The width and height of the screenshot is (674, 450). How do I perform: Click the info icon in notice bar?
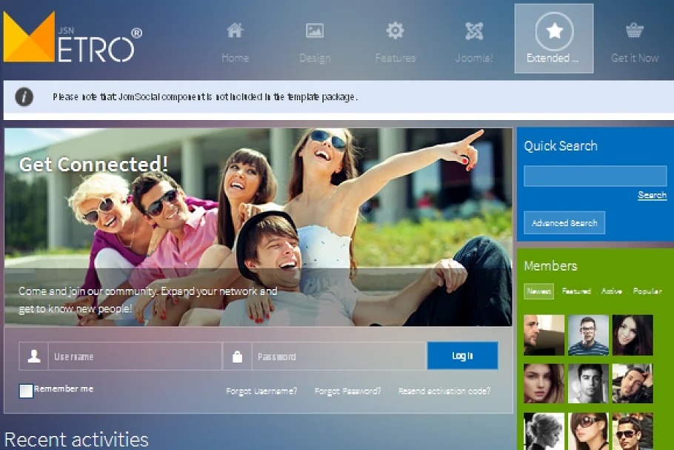(24, 97)
